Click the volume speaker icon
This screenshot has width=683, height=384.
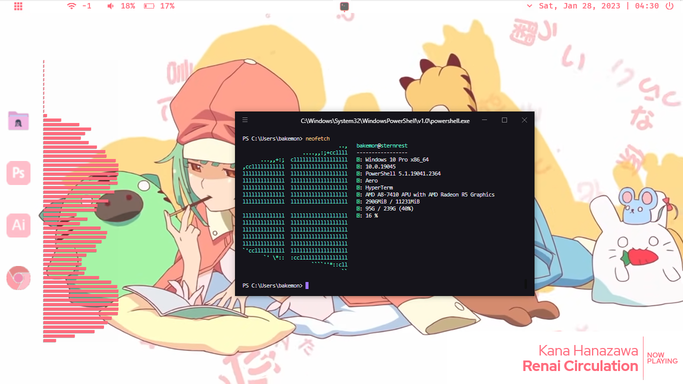click(x=110, y=6)
